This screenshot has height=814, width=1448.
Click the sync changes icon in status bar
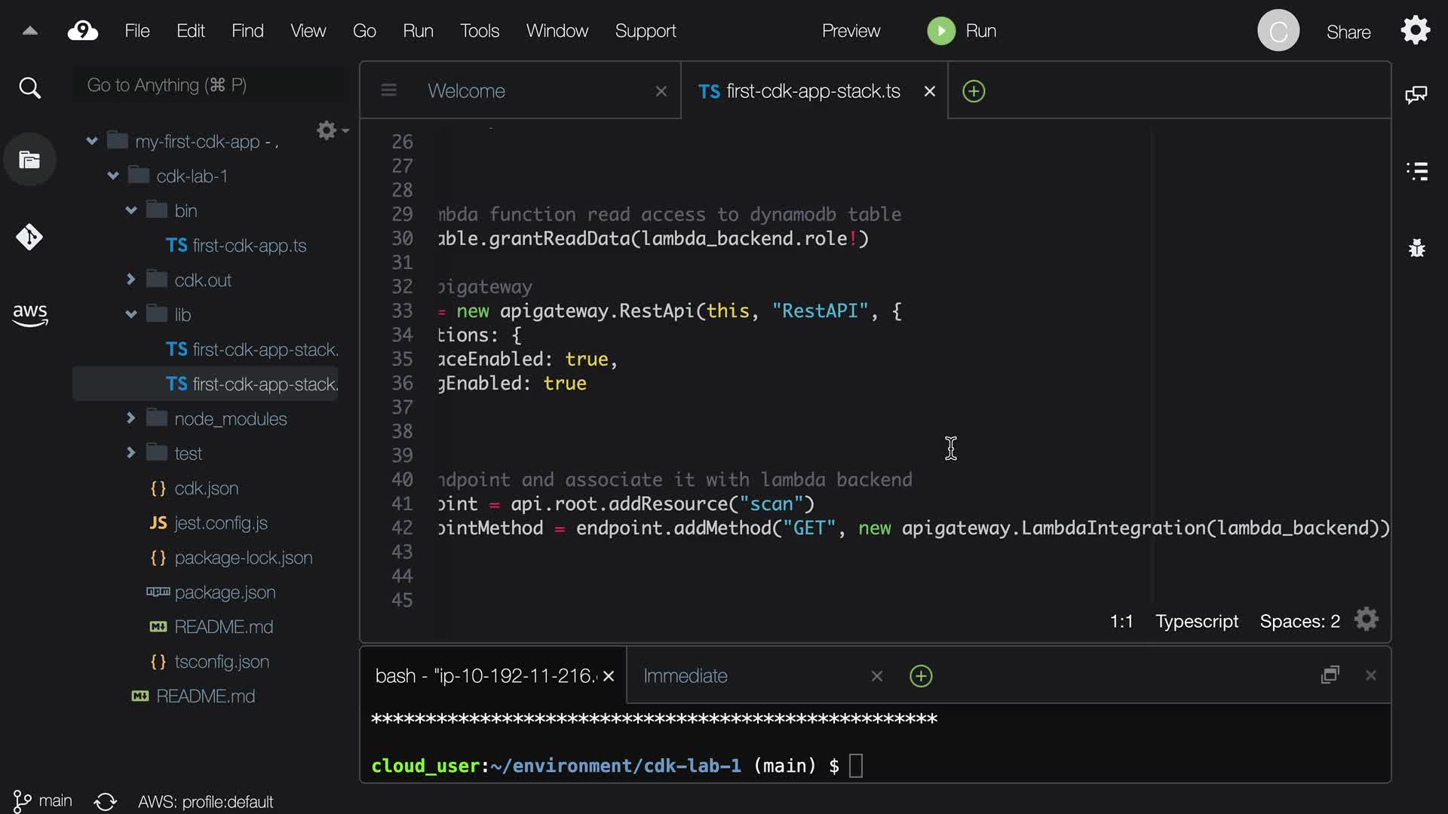[106, 801]
